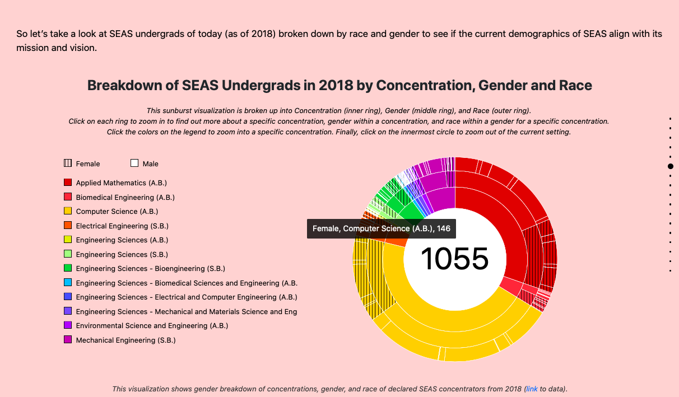Jump to the first section navigation dot
Screen dimensions: 679x397
click(671, 118)
